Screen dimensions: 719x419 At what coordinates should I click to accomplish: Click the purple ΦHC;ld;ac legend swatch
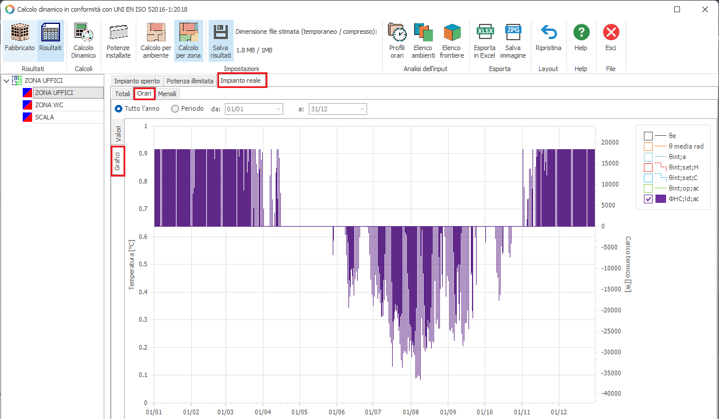pyautogui.click(x=661, y=199)
